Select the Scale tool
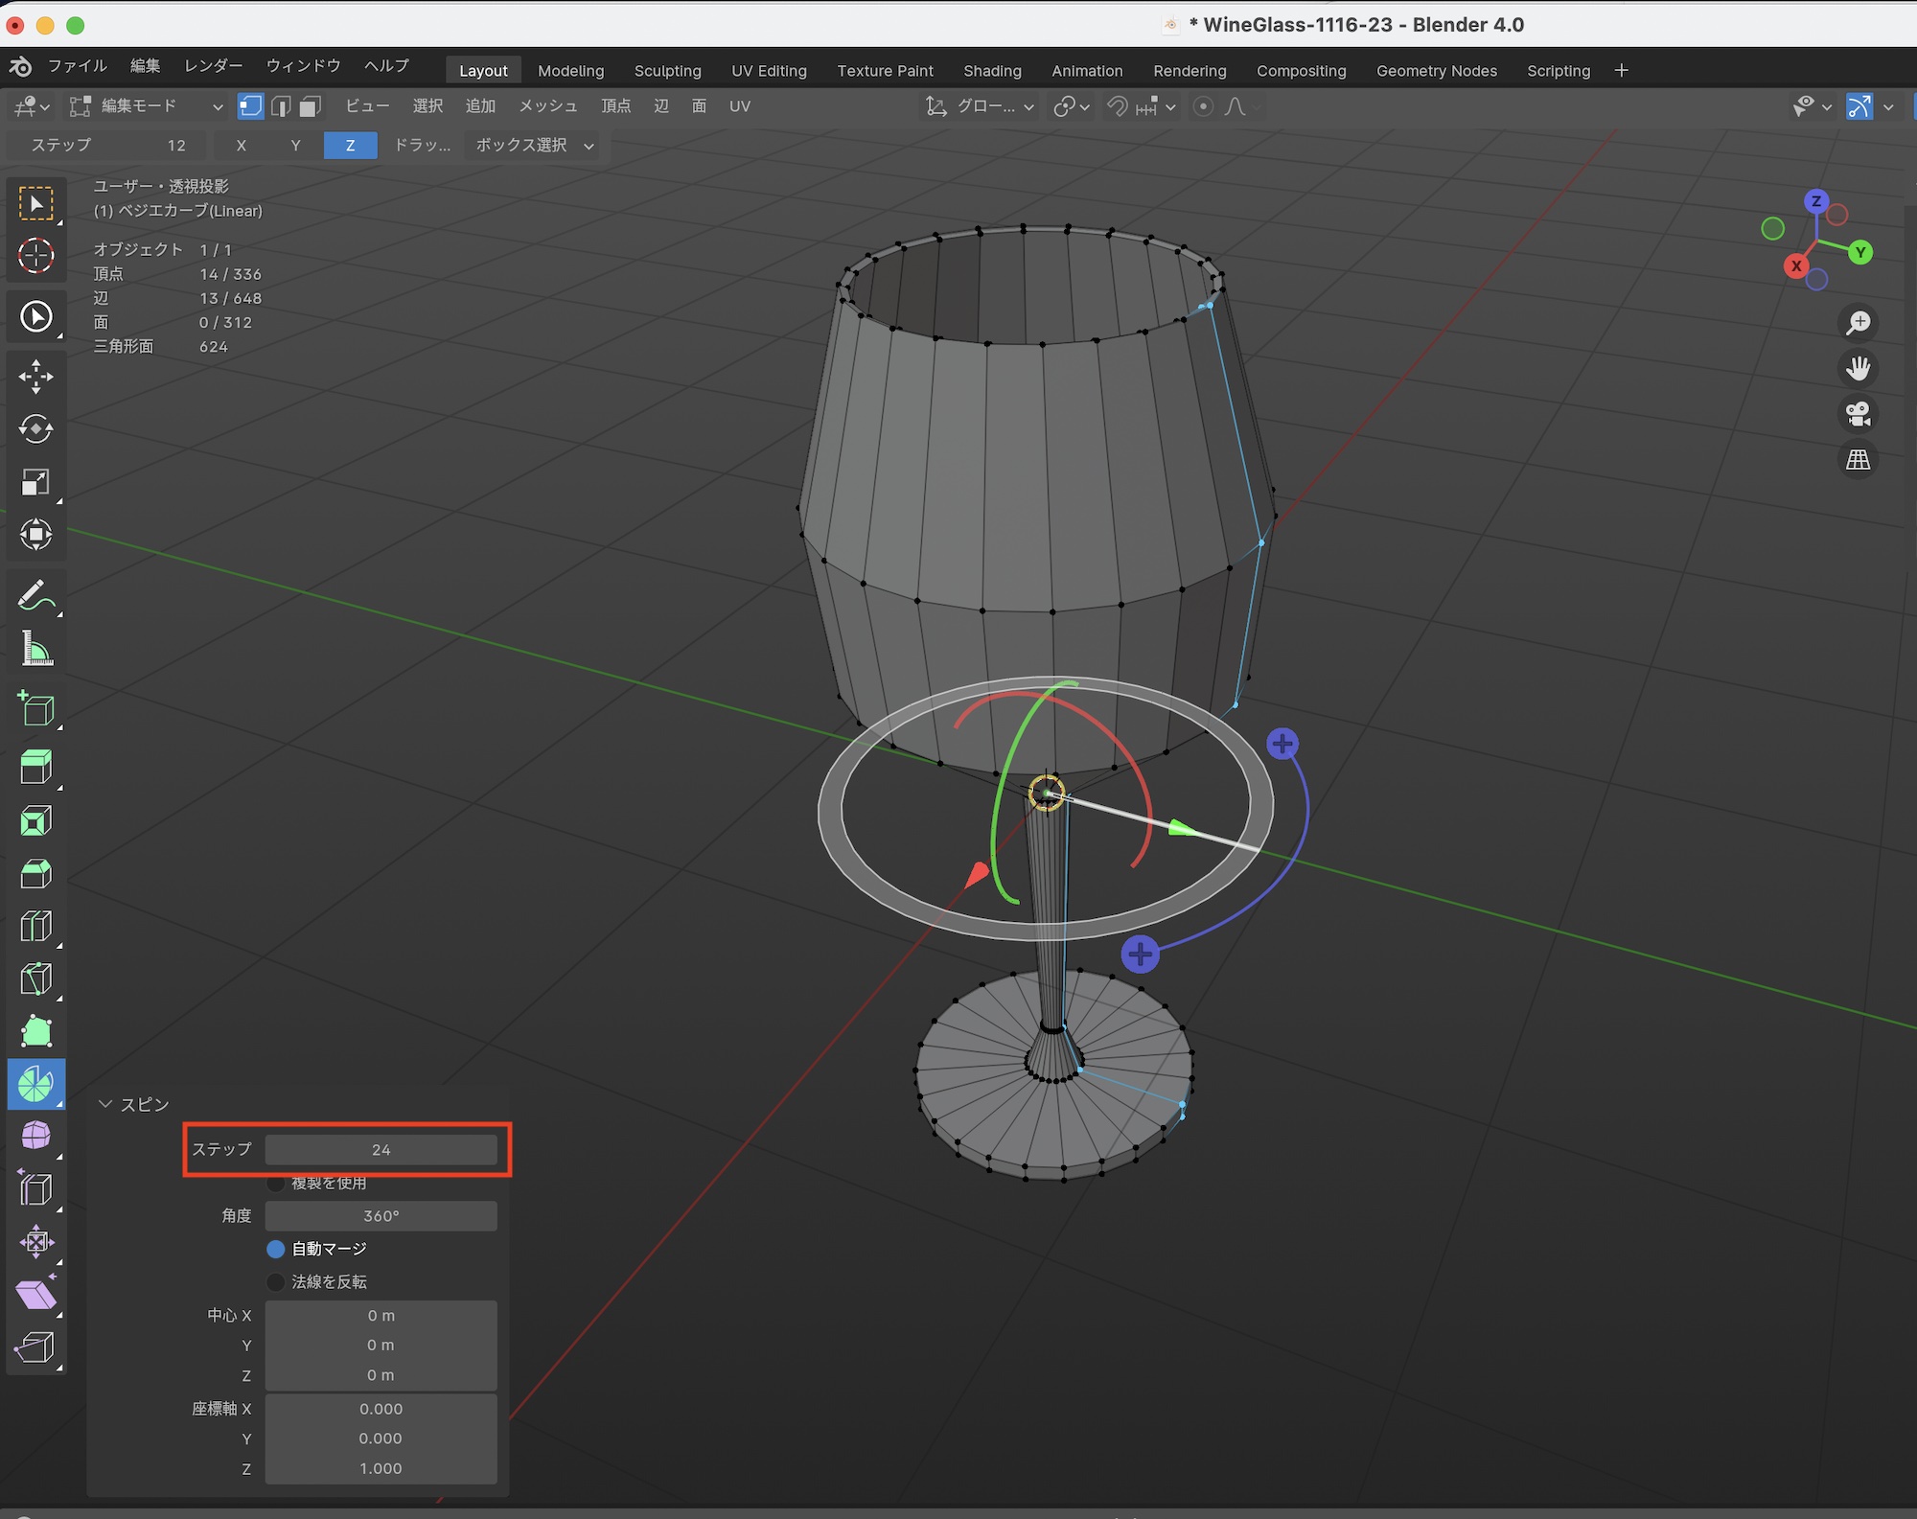This screenshot has width=1917, height=1519. click(x=35, y=482)
